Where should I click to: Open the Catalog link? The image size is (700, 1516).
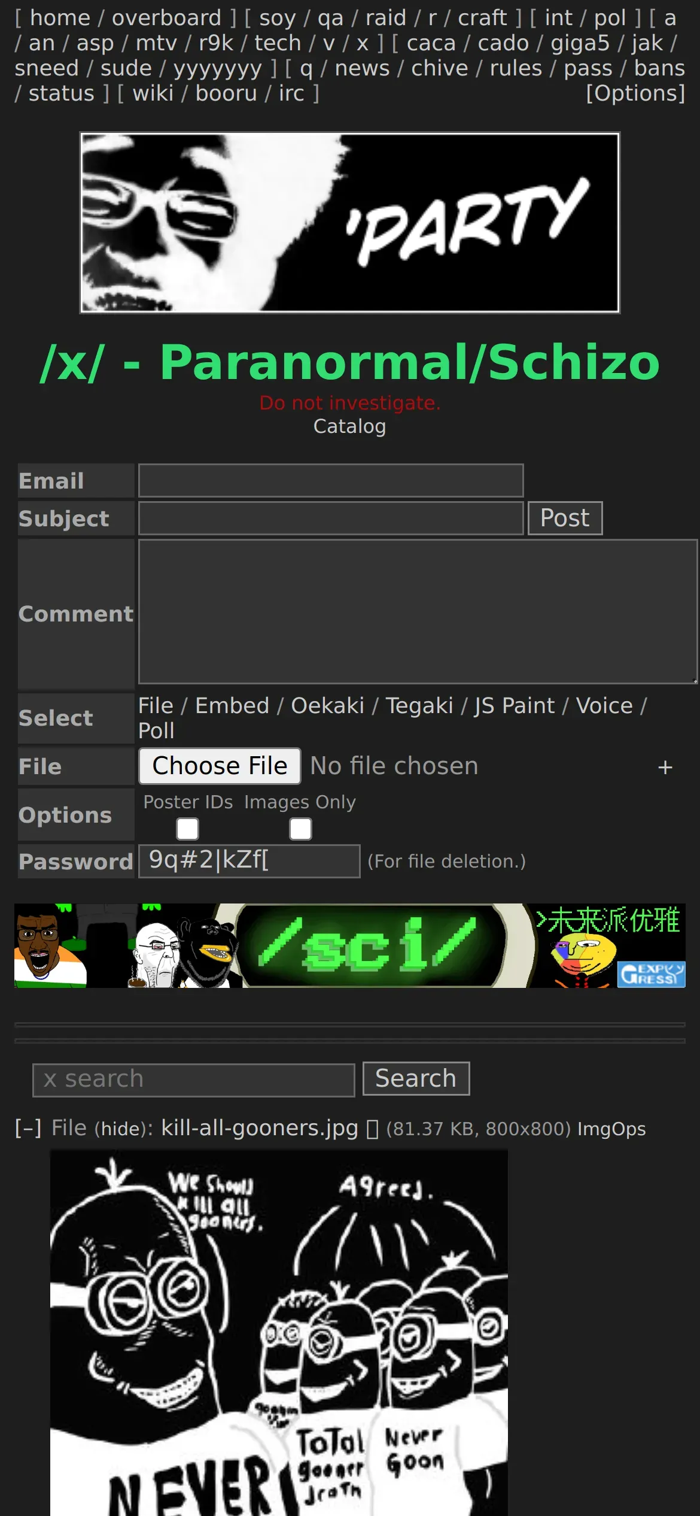tap(350, 426)
